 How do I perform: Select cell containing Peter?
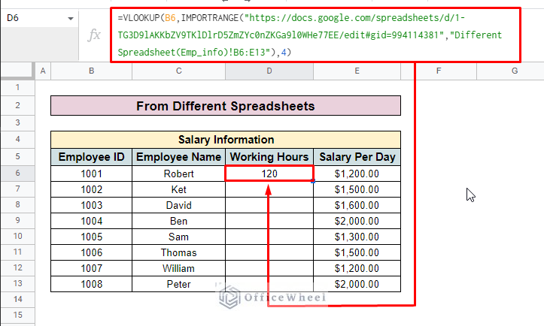(178, 284)
